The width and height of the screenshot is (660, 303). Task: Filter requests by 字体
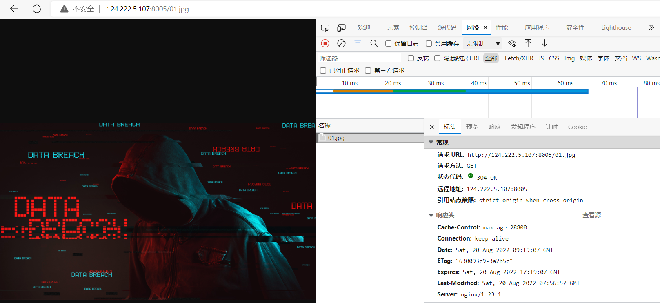(x=604, y=58)
